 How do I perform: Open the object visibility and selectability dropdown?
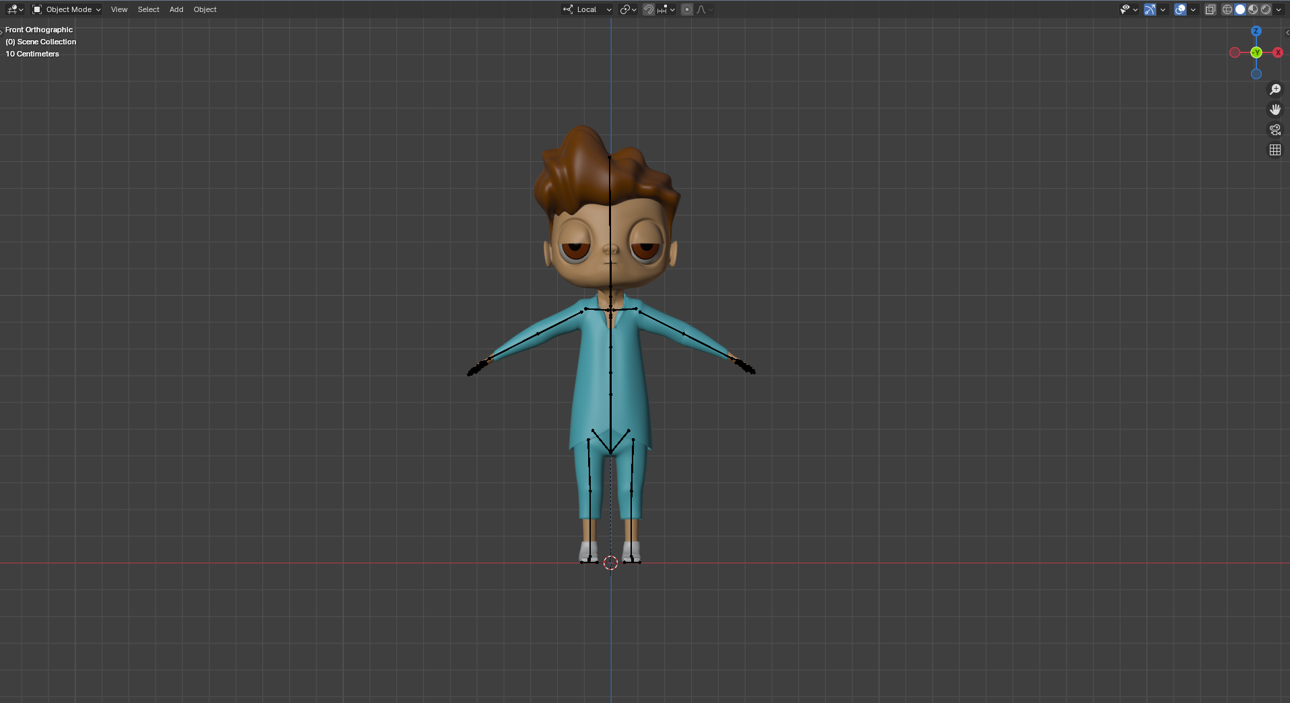point(1128,9)
